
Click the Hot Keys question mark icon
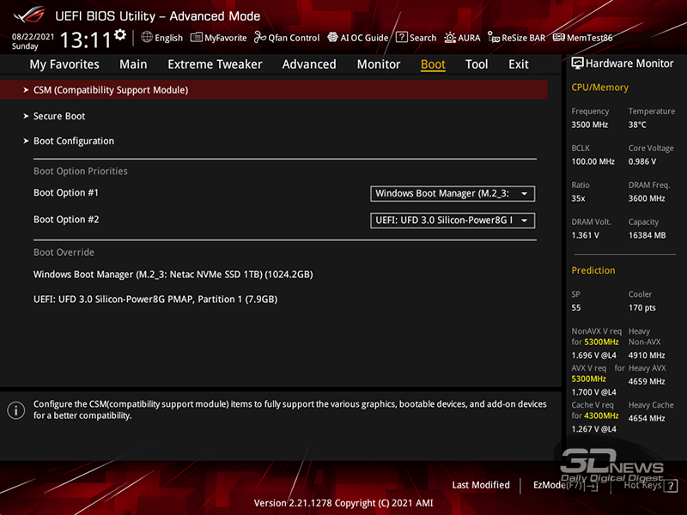[x=671, y=486]
